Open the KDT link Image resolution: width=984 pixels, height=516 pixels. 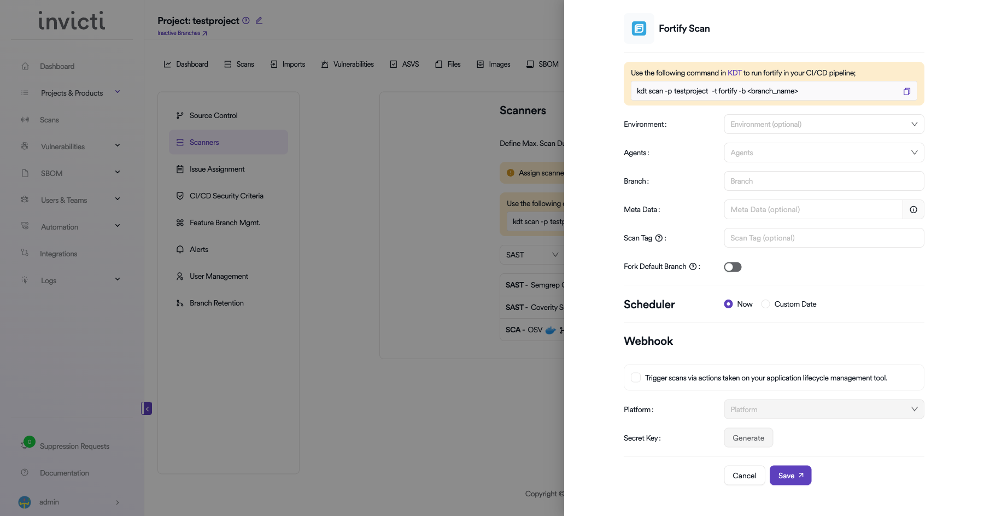tap(734, 73)
